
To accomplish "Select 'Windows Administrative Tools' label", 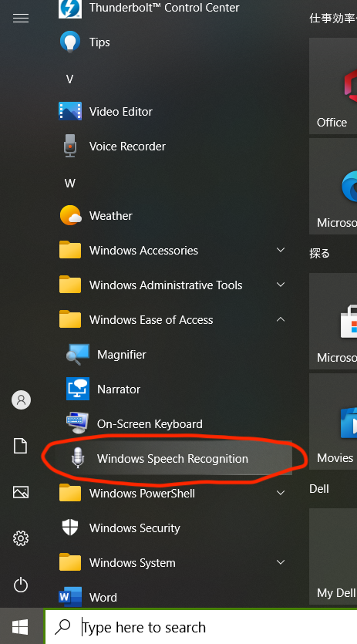I will [166, 285].
